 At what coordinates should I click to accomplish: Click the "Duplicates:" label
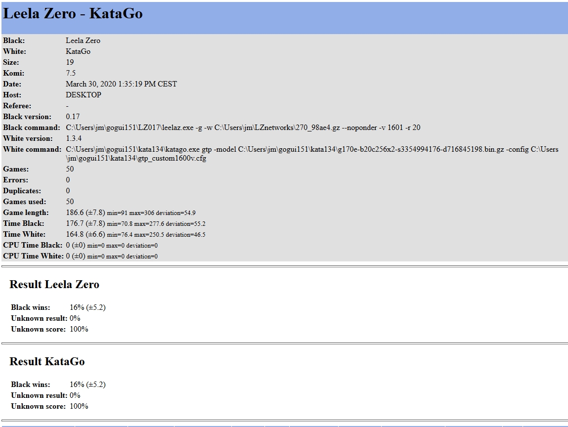[22, 191]
